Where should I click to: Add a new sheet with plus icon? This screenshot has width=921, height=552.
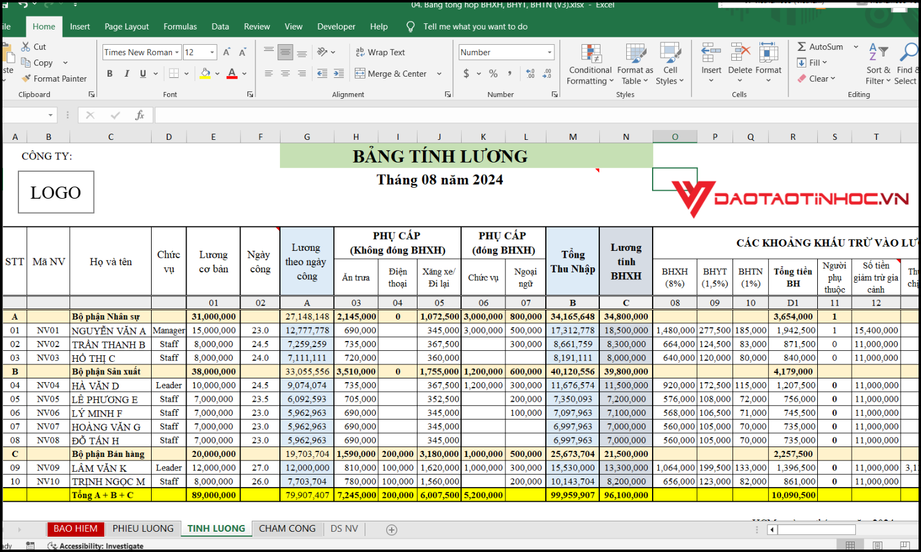pyautogui.click(x=392, y=529)
